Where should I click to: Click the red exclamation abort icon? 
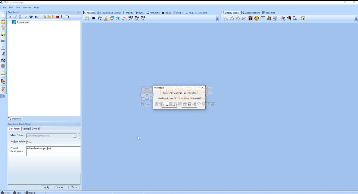(x=62, y=17)
